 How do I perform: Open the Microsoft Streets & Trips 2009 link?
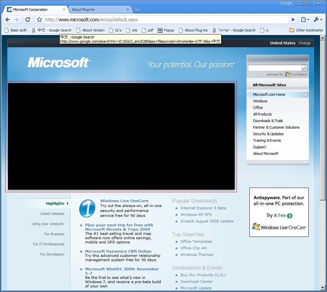pyautogui.click(x=119, y=227)
